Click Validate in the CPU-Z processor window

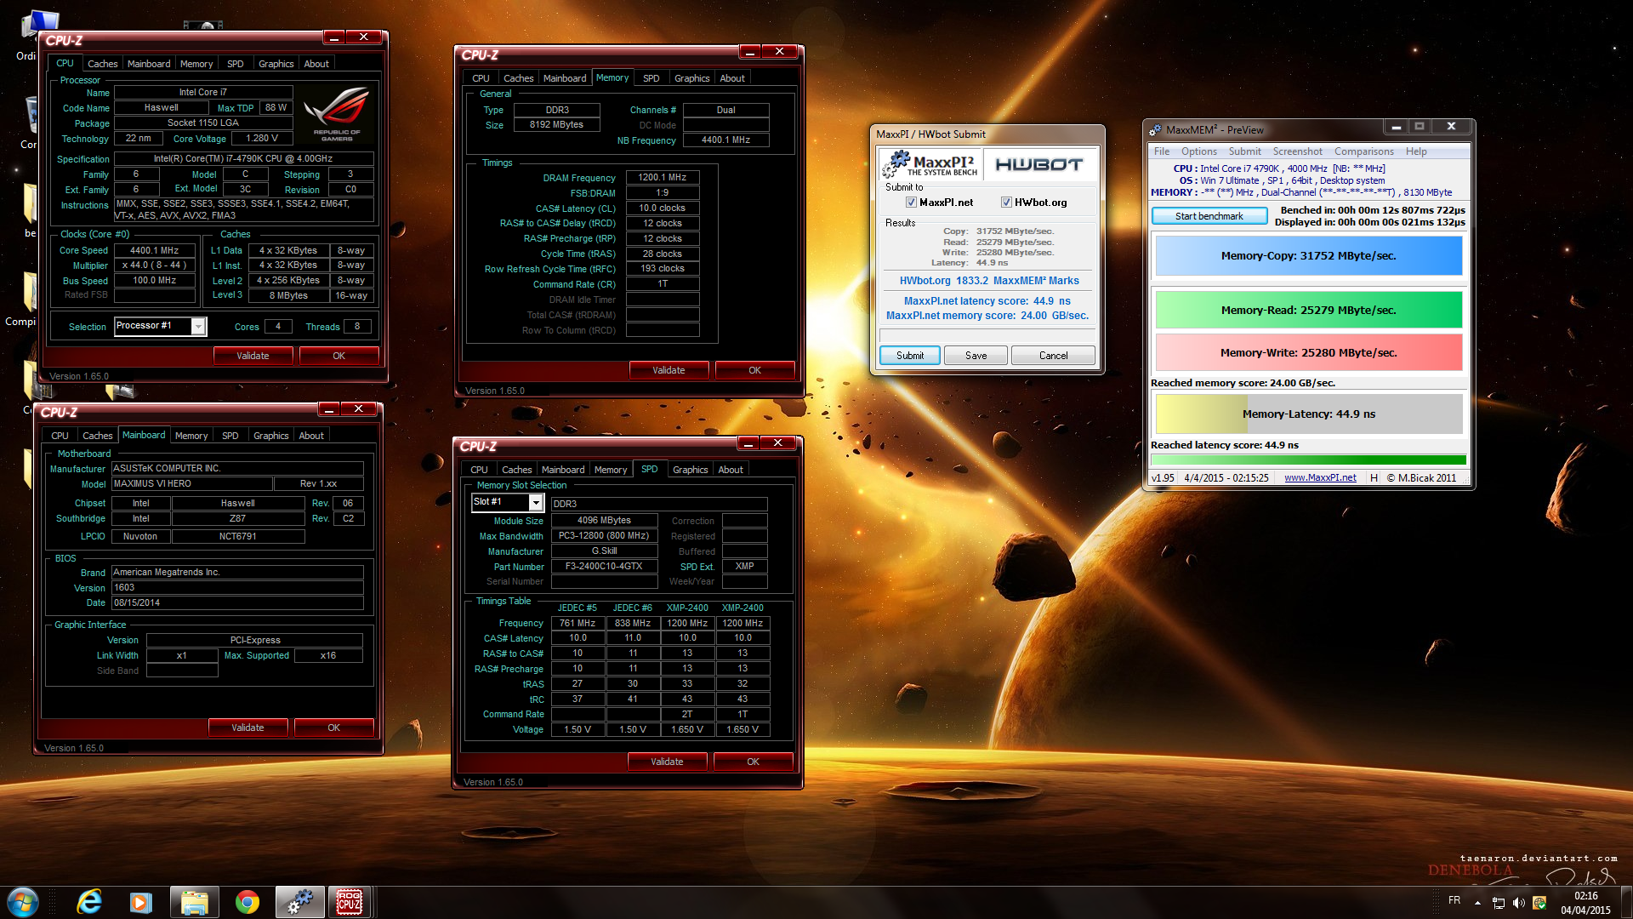[x=253, y=356]
